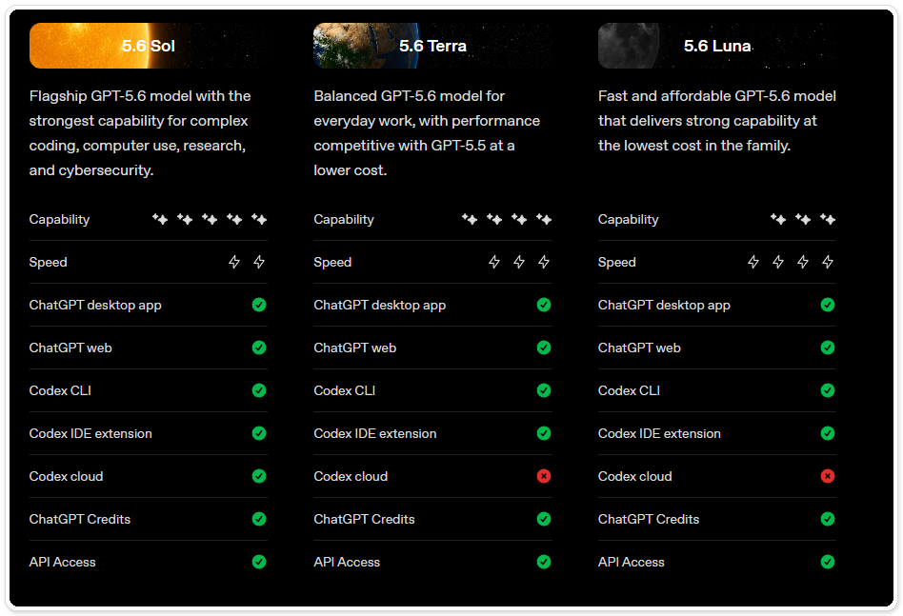This screenshot has height=616, width=903.
Task: Click 'ChatGPT desktop app' text in Sol column
Action: click(95, 305)
